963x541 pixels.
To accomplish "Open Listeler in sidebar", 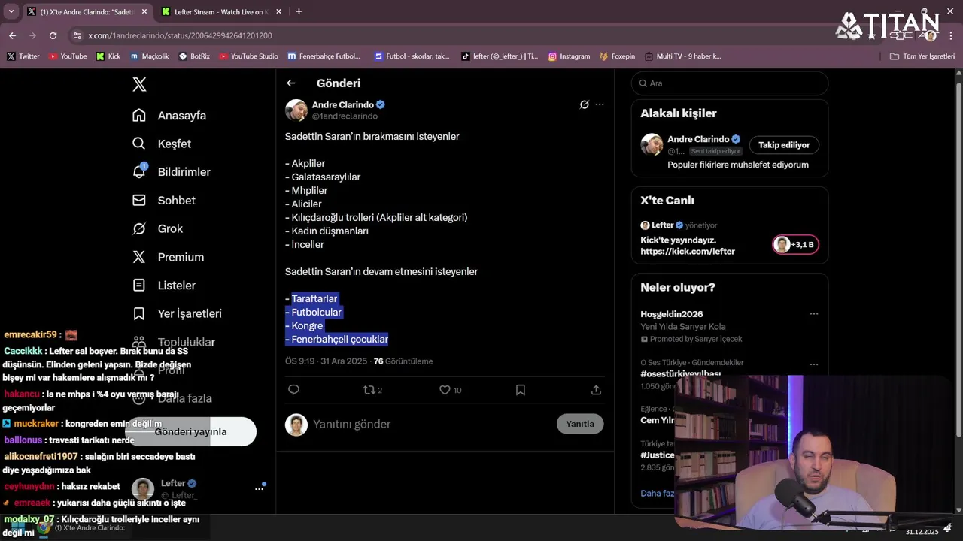I will (x=163, y=286).
